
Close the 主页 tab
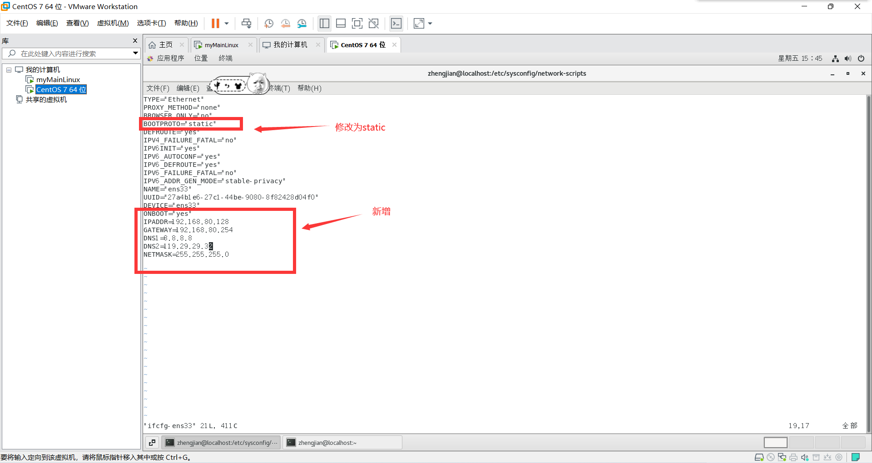[182, 44]
